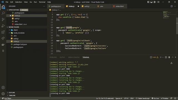Click the node terminal warning icon
Screen dimensions: 178x100
click(157, 57)
